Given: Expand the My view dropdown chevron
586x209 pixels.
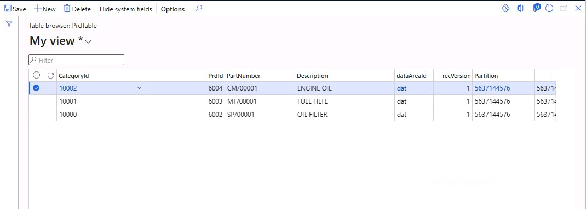Looking at the screenshot, I should coord(88,42).
